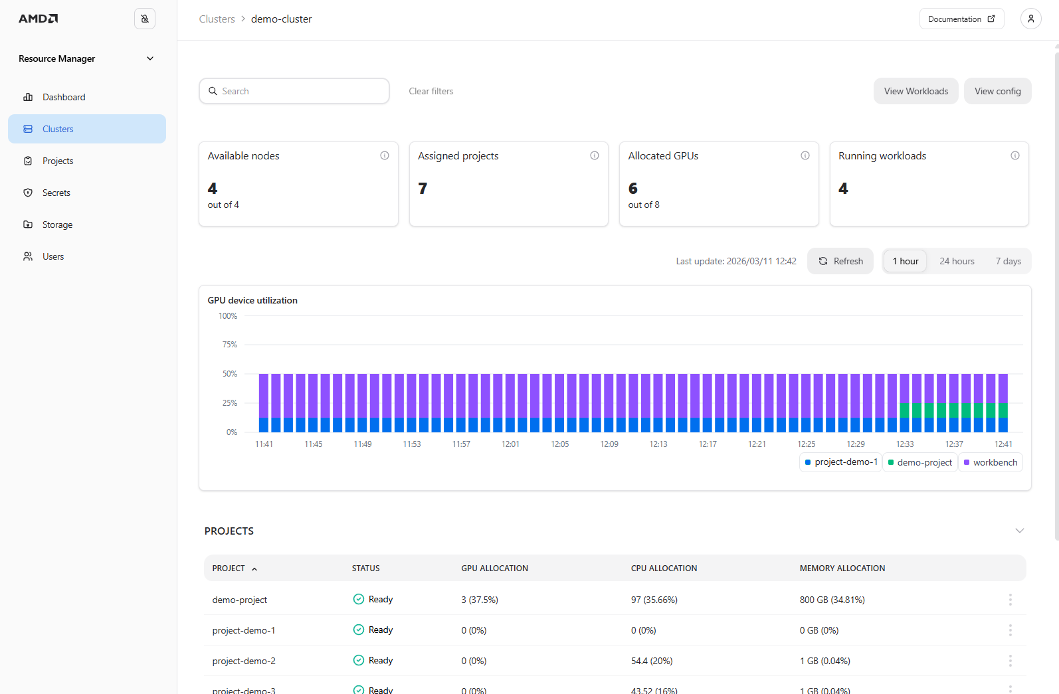Click the search magnifier icon
The width and height of the screenshot is (1059, 694).
click(213, 91)
